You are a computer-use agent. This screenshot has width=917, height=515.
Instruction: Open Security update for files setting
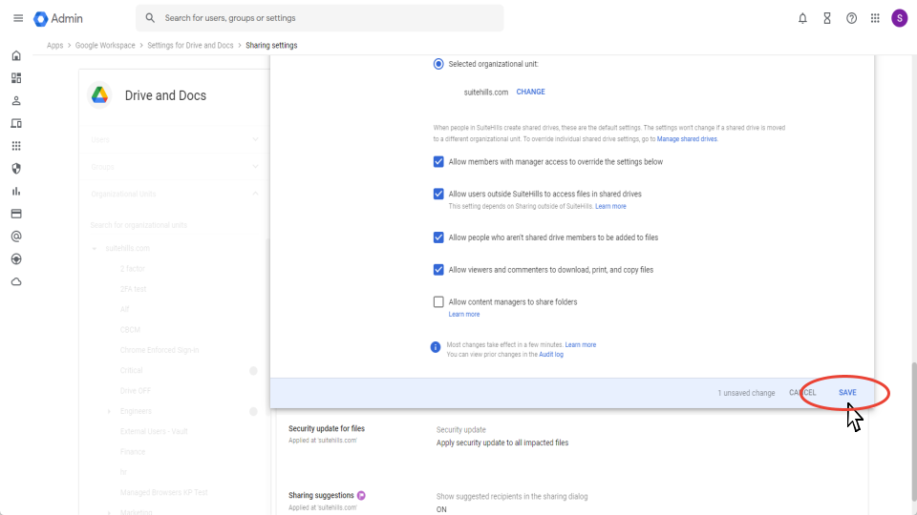point(573,436)
